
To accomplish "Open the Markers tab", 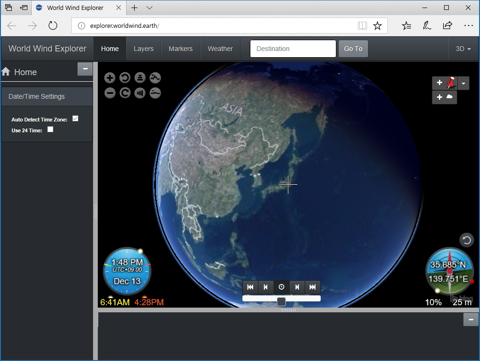I will click(180, 49).
